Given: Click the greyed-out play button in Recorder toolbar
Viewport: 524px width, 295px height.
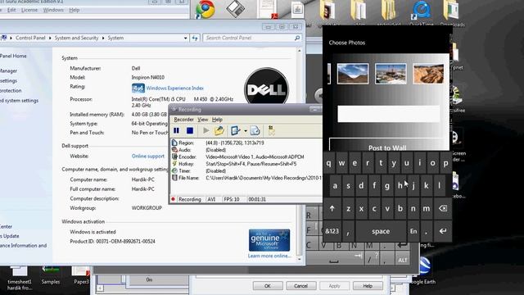Looking at the screenshot, I should (206, 130).
